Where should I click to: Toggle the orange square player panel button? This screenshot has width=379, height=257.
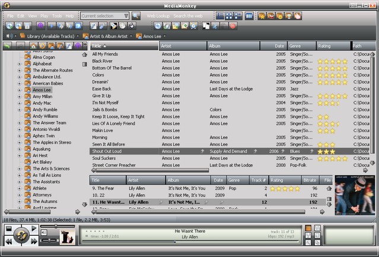pyautogui.click(x=308, y=228)
